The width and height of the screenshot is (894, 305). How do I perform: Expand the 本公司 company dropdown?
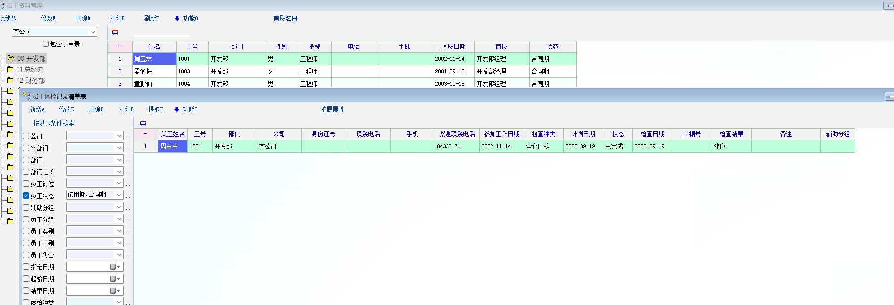(92, 32)
